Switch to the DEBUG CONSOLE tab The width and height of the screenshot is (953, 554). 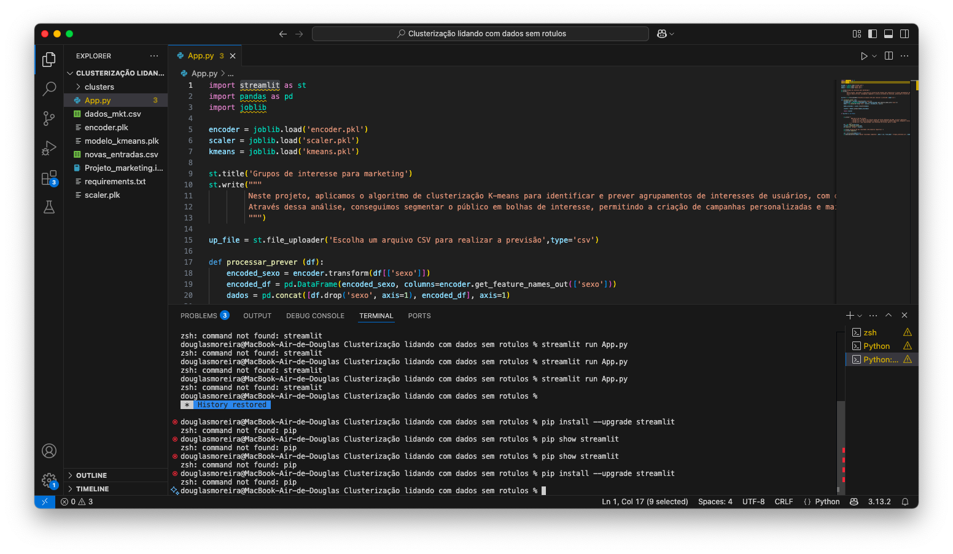[315, 316]
